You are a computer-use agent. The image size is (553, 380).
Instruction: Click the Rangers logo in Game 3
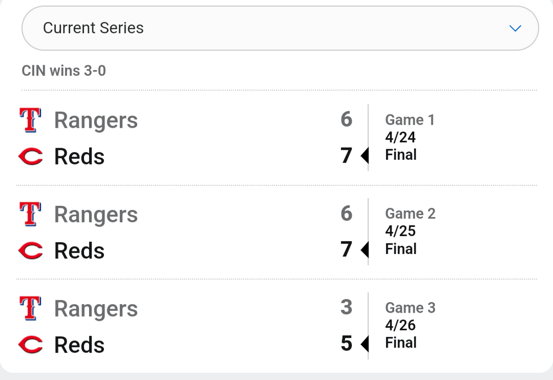30,308
